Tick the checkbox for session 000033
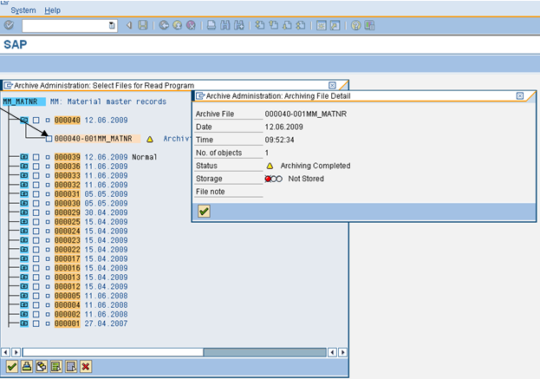The height and width of the screenshot is (379, 540). tap(36, 176)
